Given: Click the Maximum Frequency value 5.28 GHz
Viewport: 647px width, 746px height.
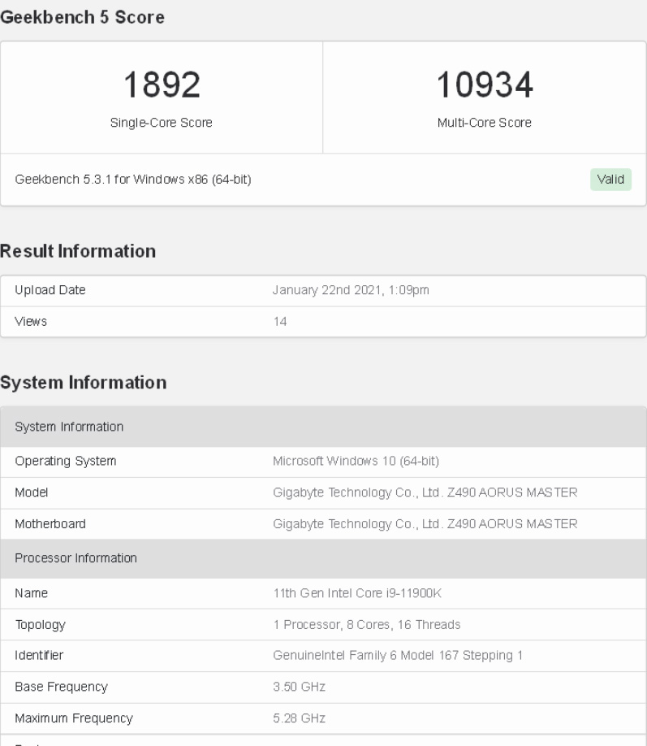Looking at the screenshot, I should (299, 718).
